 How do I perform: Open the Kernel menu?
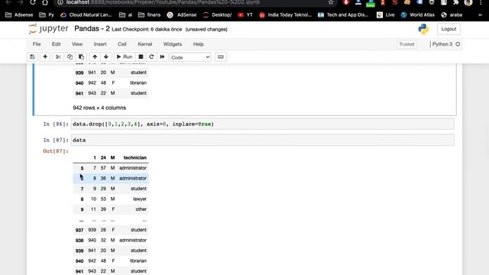coord(145,44)
